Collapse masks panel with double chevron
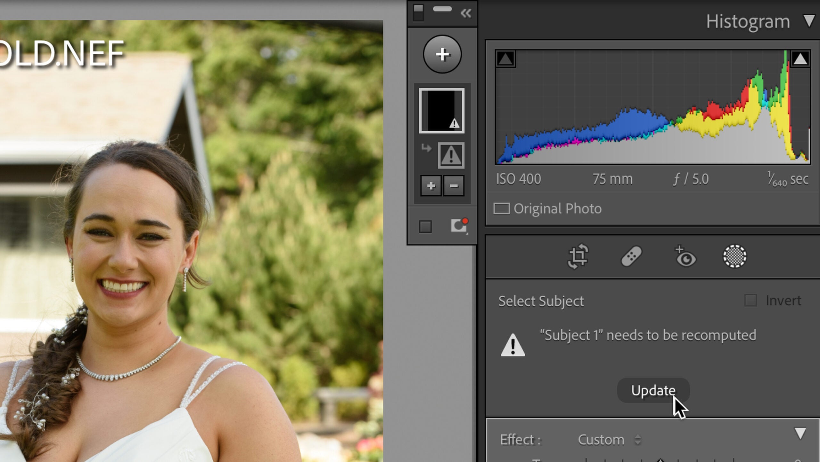 [466, 13]
